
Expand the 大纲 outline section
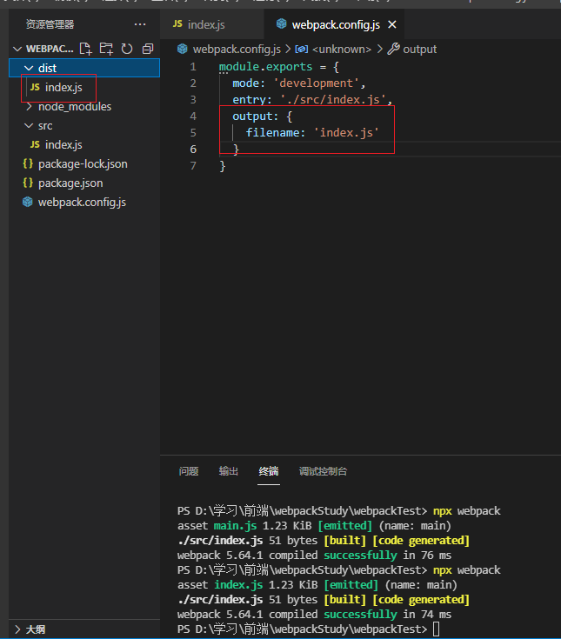17,629
